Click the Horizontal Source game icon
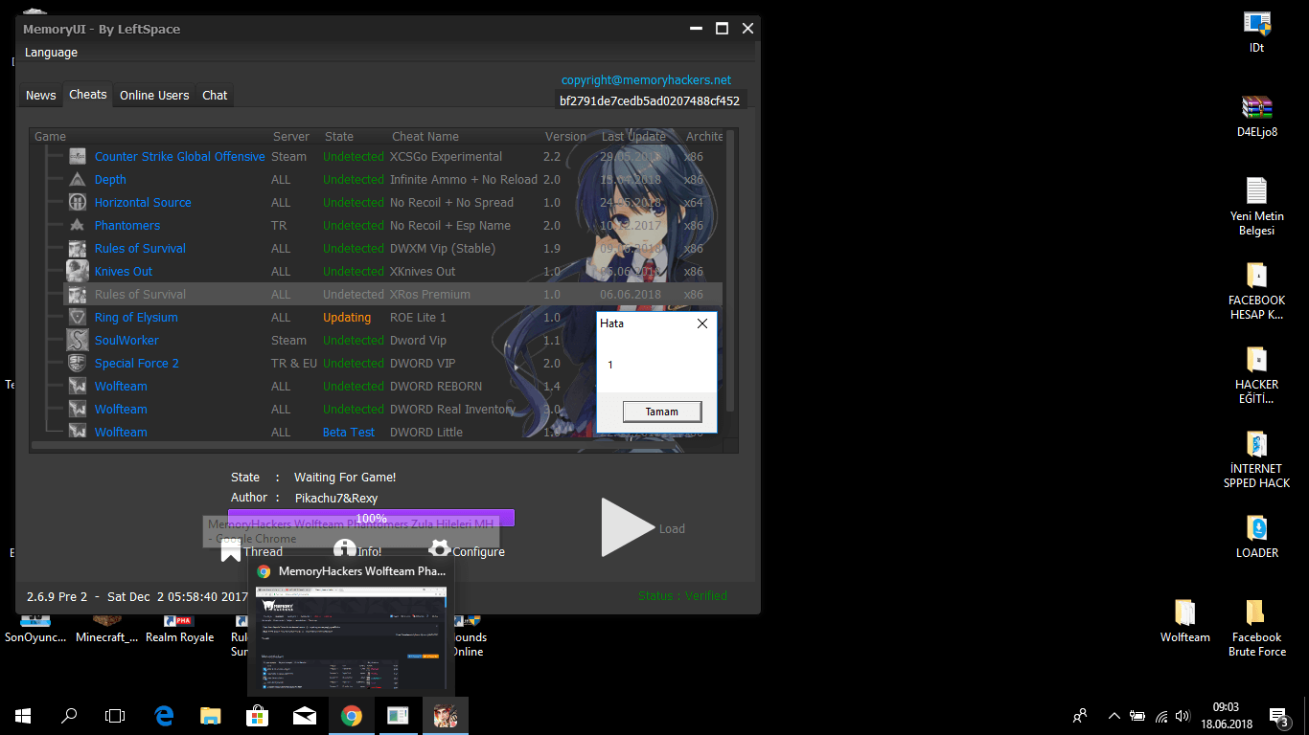The height and width of the screenshot is (735, 1309). click(78, 203)
